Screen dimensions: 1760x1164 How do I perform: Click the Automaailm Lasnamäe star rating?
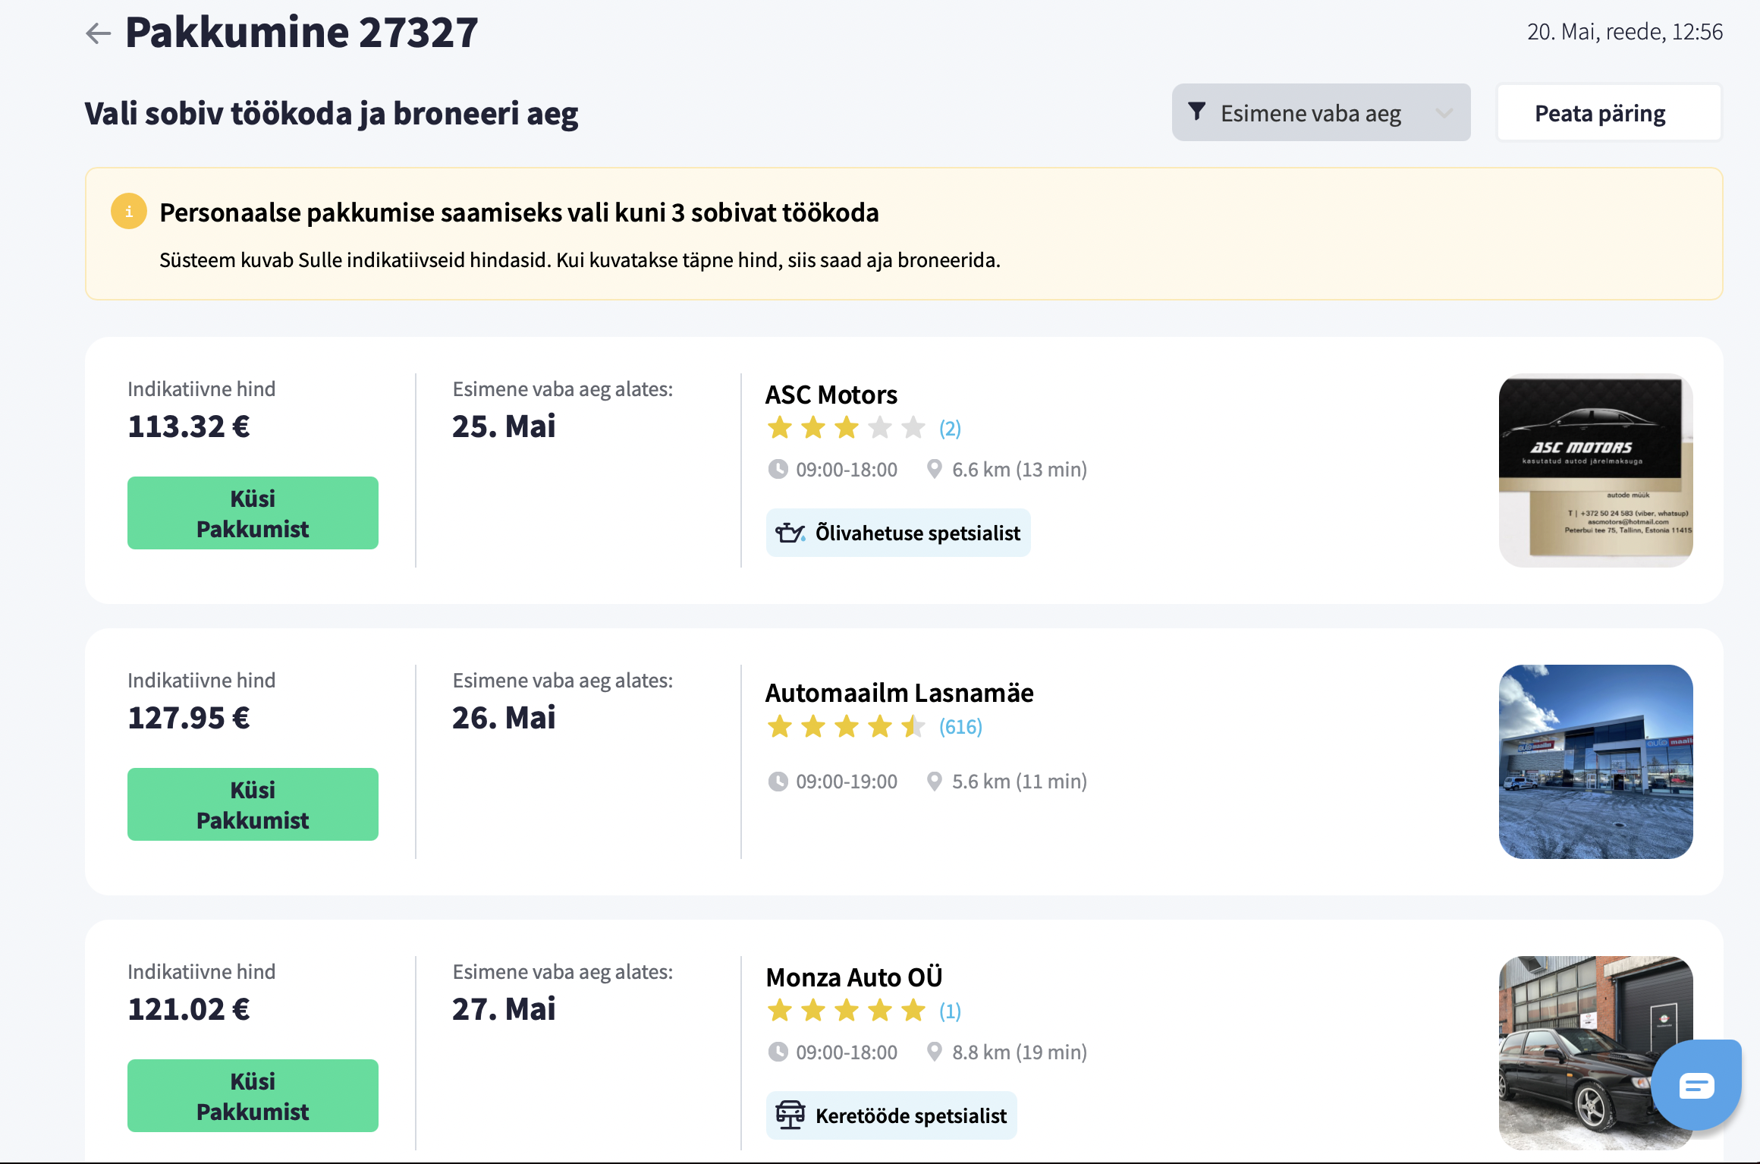[847, 727]
